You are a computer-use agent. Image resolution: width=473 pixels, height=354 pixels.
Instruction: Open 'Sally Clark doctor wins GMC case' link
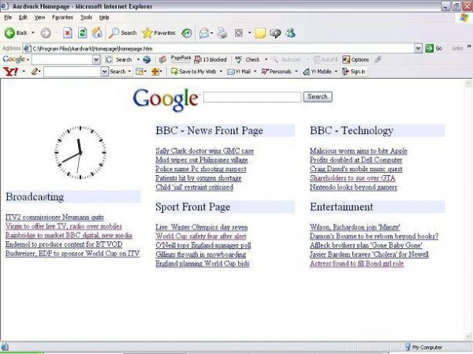coord(204,151)
